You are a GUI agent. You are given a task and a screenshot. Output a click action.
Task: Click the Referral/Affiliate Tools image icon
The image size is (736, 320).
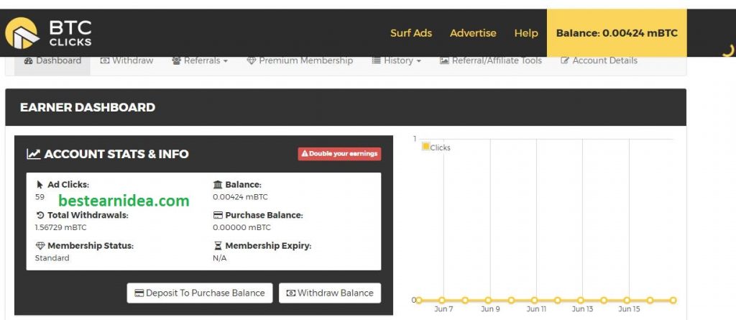click(444, 61)
